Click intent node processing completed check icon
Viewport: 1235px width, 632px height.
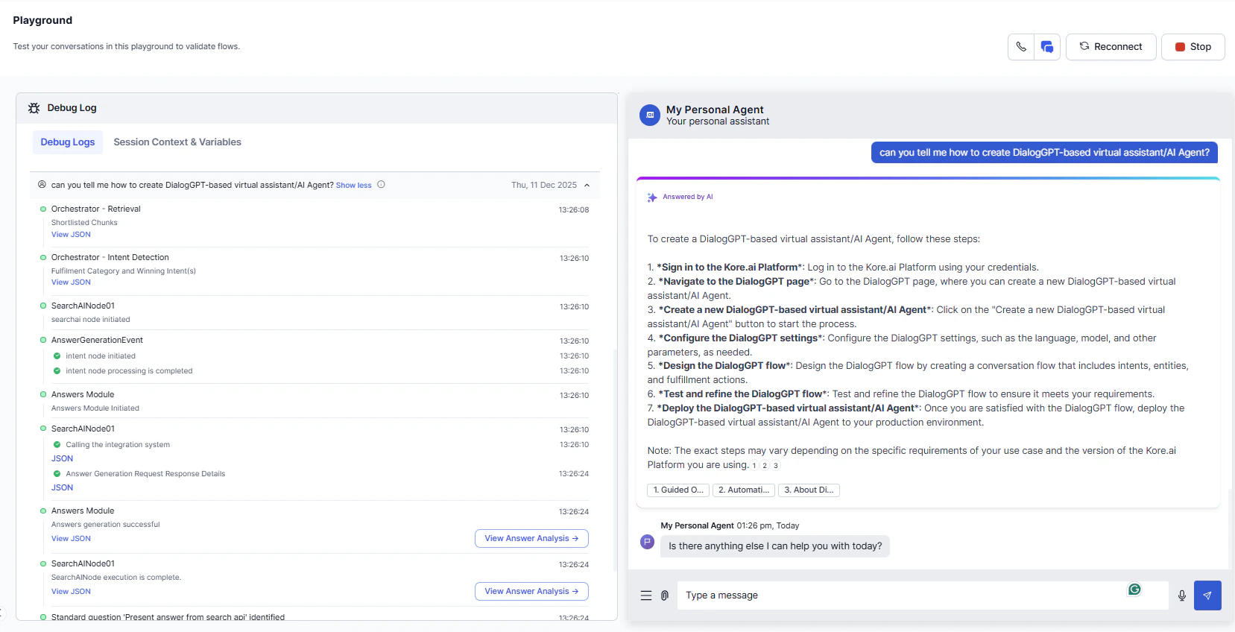[57, 371]
